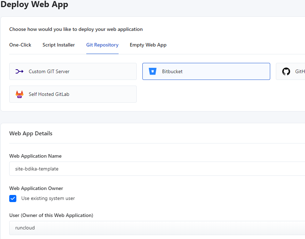Switch to the One-Click tab
Image resolution: width=305 pixels, height=239 pixels.
pos(20,45)
